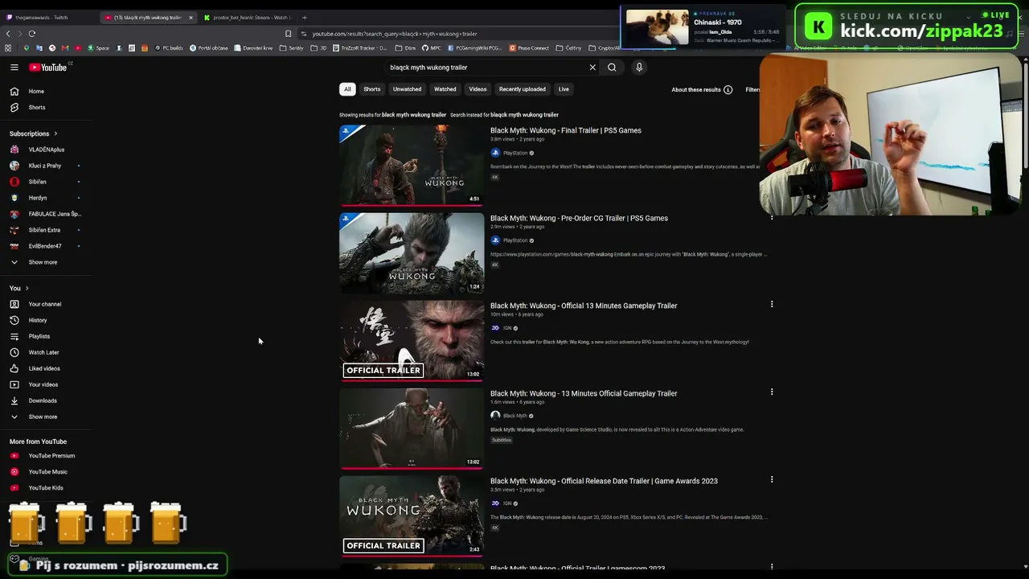Select the Unwatched filter chip
The image size is (1029, 579).
407,89
